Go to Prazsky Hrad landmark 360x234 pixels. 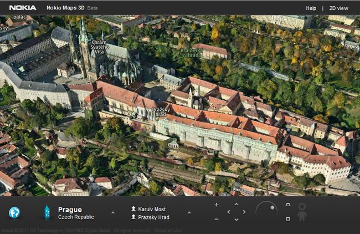[x=153, y=217]
